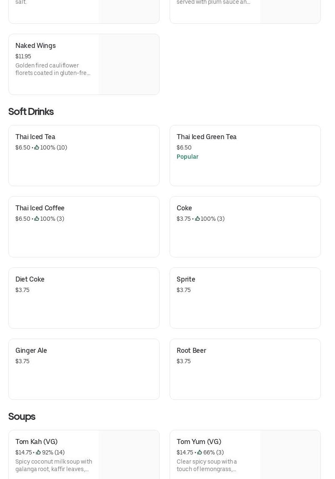Select the Thai Iced Green Tea item

click(245, 171)
